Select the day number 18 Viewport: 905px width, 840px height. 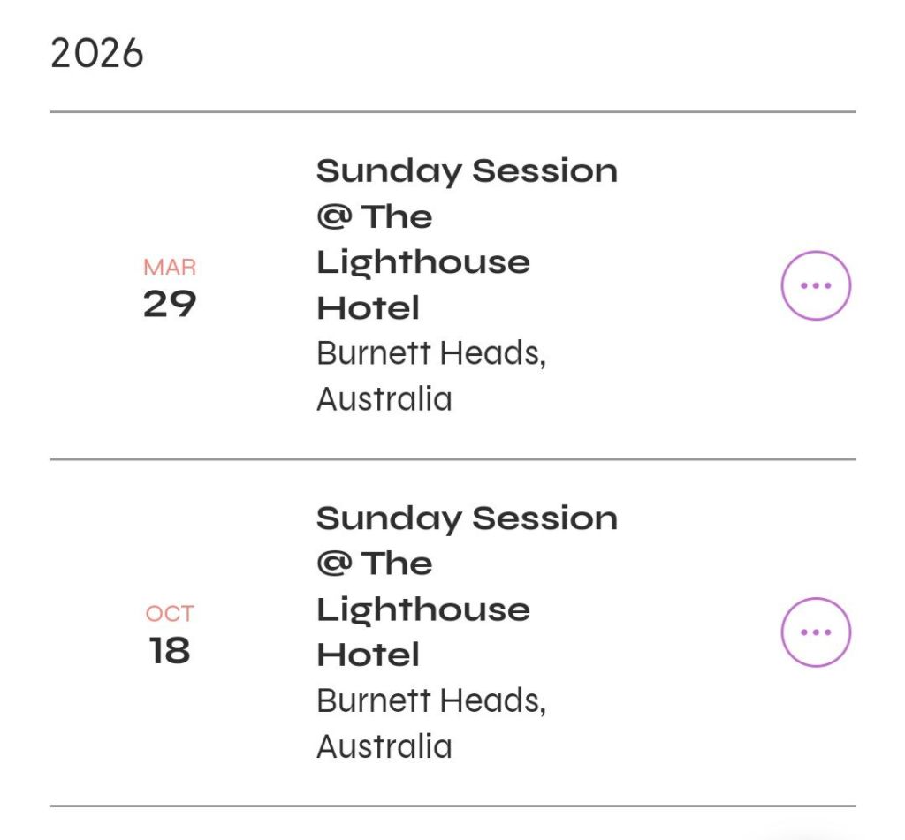pyautogui.click(x=170, y=651)
